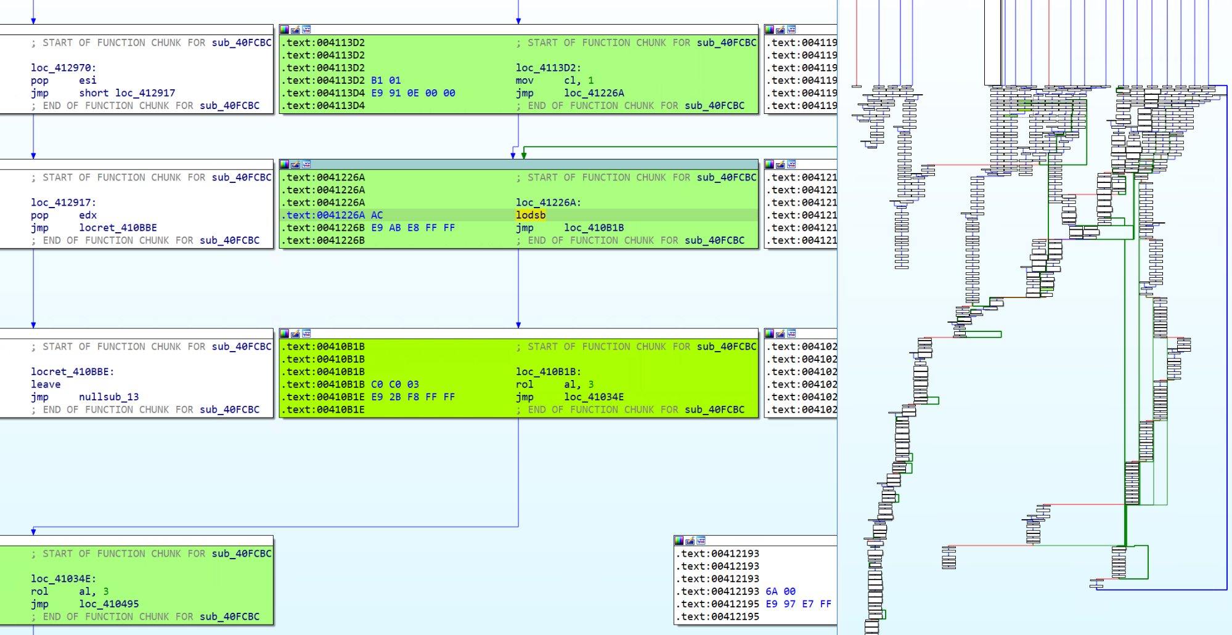Click the pencil edit icon on loc_41226A block
Viewport: 1232px width, 635px height.
click(295, 164)
